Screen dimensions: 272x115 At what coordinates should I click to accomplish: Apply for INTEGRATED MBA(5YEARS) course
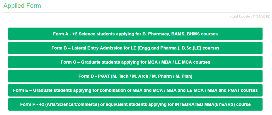tap(135, 104)
